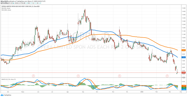Click the 6.00 level on the price axis

point(184,67)
